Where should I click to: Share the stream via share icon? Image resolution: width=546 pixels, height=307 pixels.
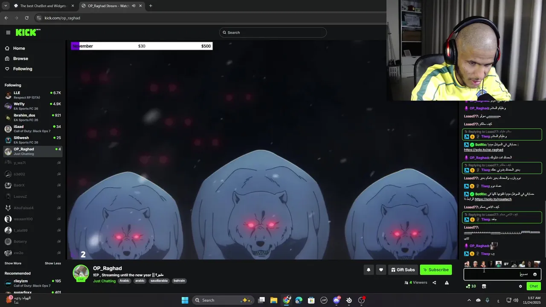[434, 282]
